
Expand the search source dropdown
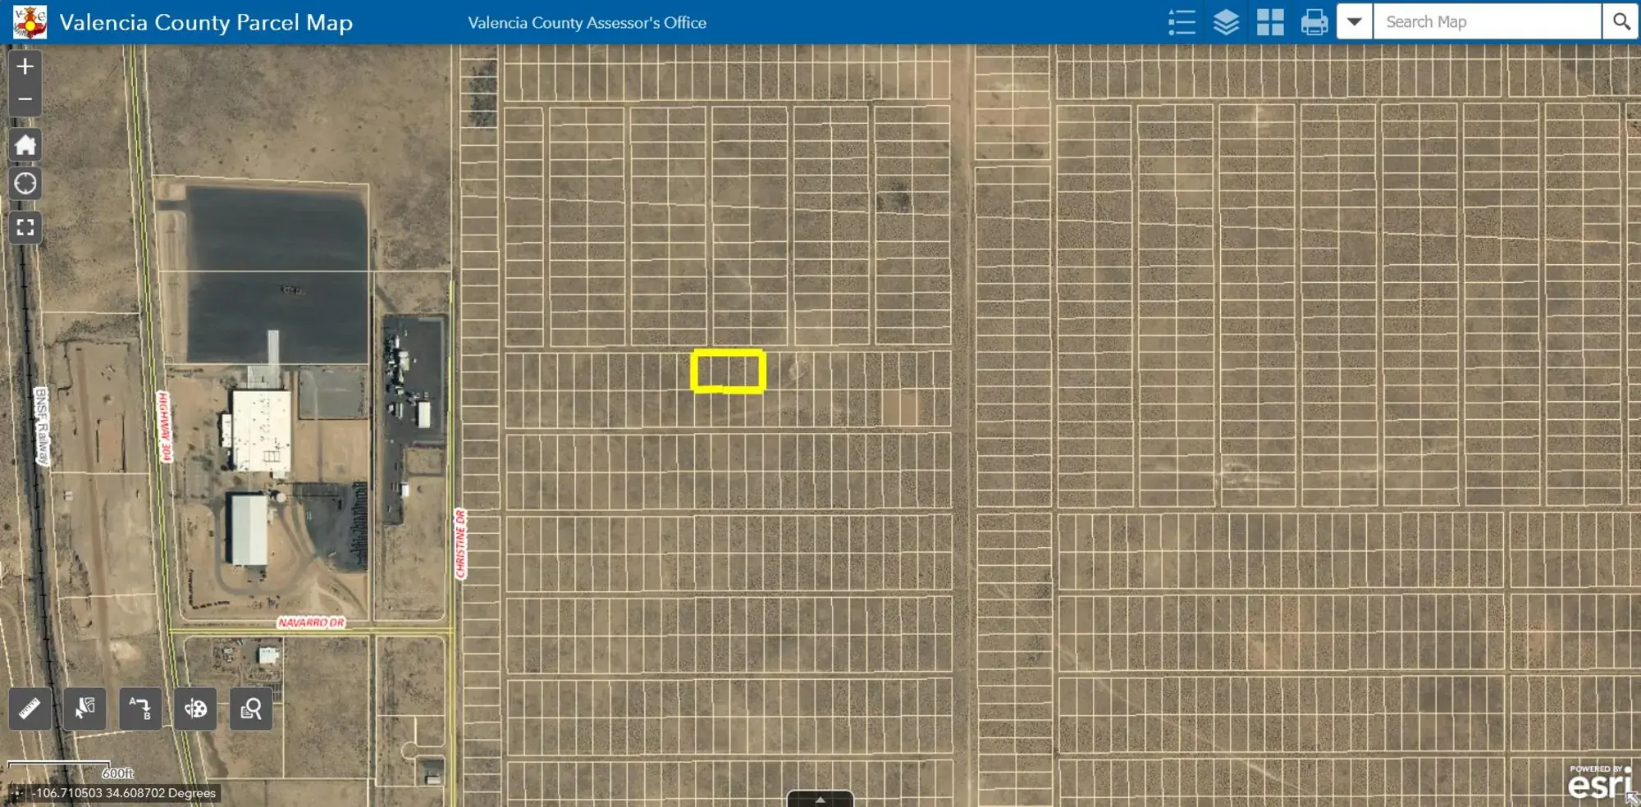click(1355, 22)
